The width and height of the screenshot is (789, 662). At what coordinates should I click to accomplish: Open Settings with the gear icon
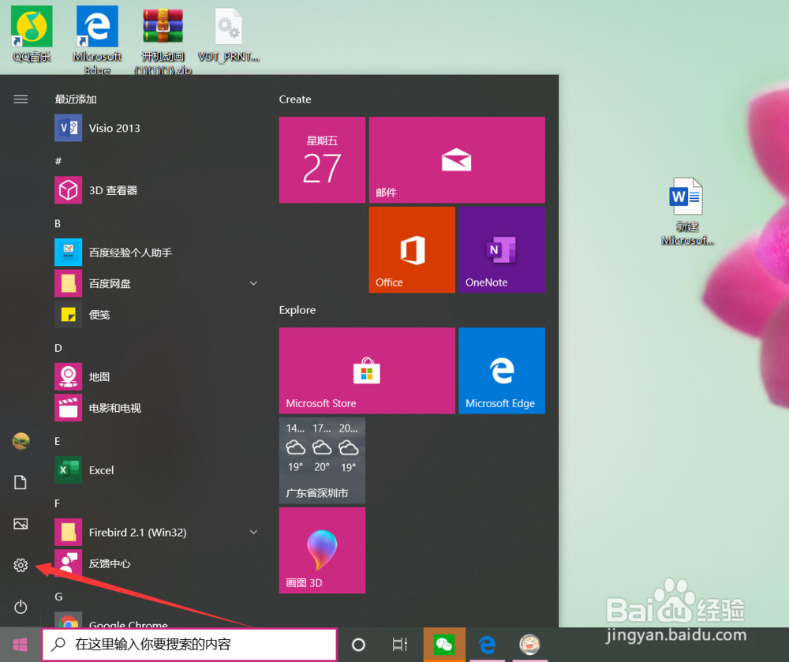pos(21,565)
